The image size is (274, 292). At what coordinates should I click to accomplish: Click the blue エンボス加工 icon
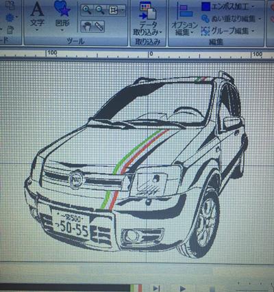206,7
